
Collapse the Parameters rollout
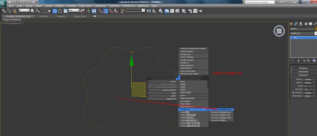pos(303,75)
